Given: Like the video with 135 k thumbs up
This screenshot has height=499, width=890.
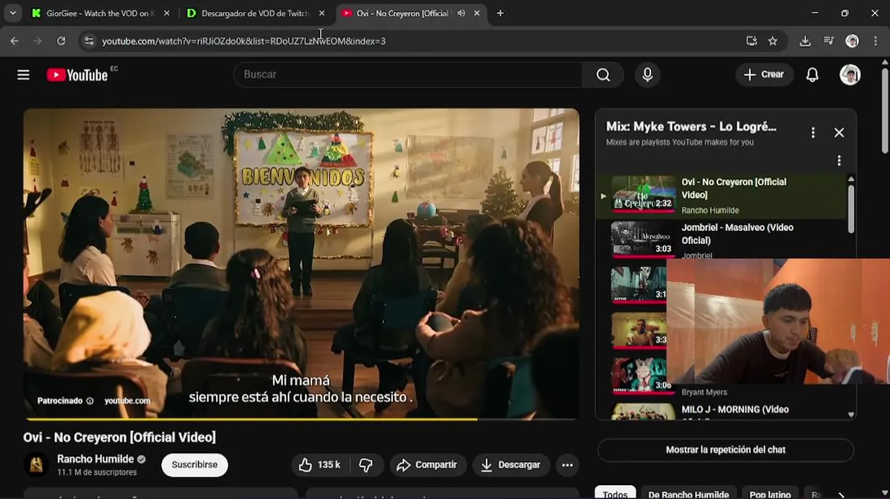Looking at the screenshot, I should [320, 465].
